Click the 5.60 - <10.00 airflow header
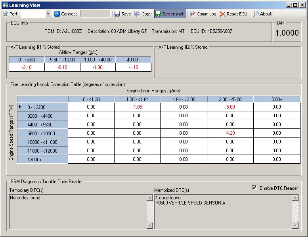The width and height of the screenshot is (308, 237). coord(63,60)
